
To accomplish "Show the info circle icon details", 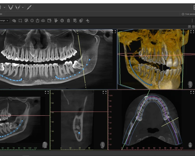I will tap(32, 21).
